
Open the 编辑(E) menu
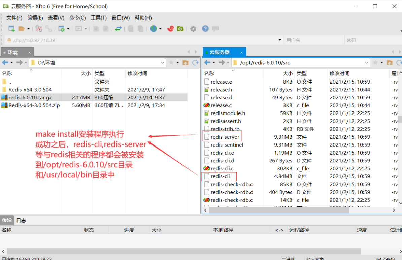pyautogui.click(x=35, y=18)
